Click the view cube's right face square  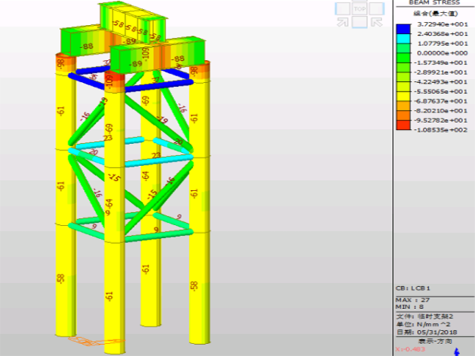coord(376,9)
